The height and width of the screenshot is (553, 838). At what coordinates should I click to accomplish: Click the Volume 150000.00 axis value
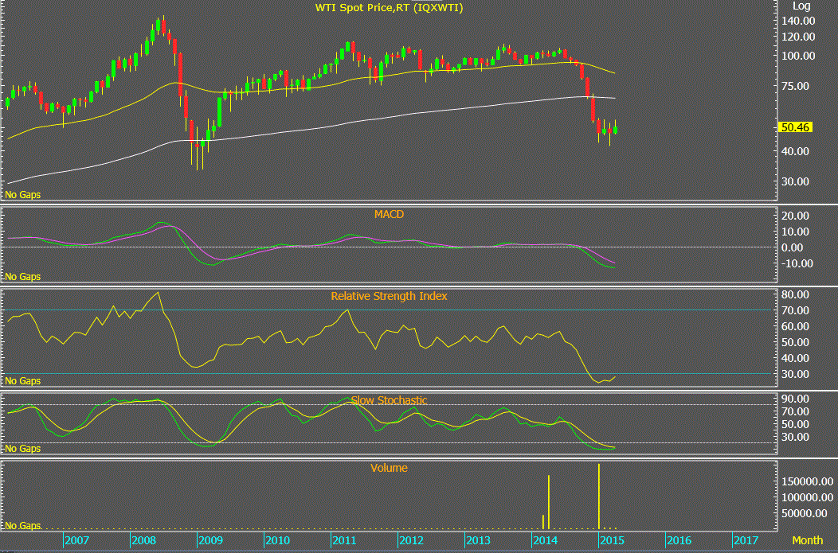[808, 481]
